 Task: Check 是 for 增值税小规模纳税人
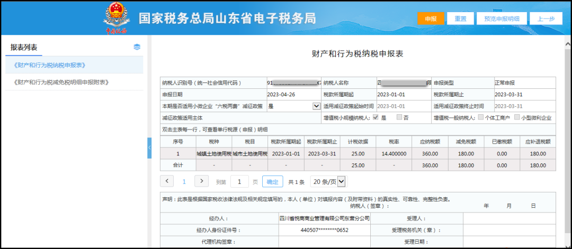[376, 117]
